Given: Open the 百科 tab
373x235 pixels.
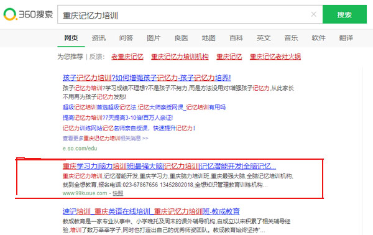Looking at the screenshot, I should point(236,38).
